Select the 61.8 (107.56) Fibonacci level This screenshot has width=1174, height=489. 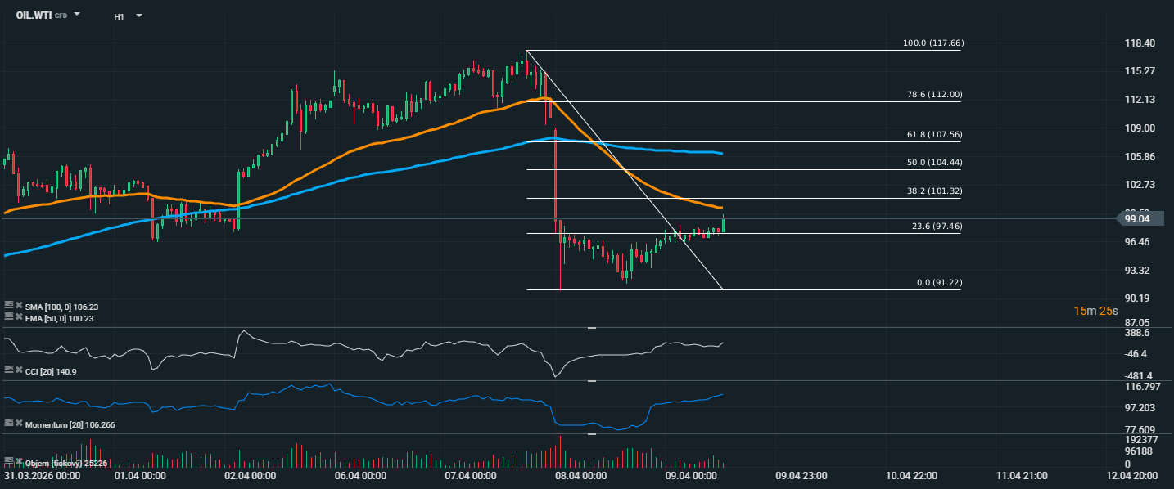pyautogui.click(x=934, y=134)
